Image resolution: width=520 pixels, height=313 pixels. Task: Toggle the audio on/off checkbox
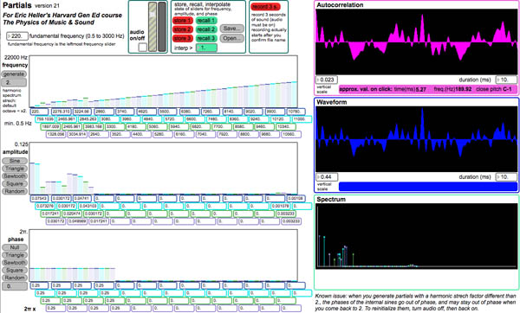tap(143, 48)
